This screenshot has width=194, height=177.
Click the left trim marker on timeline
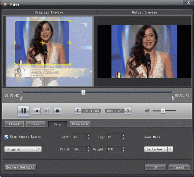21,98
